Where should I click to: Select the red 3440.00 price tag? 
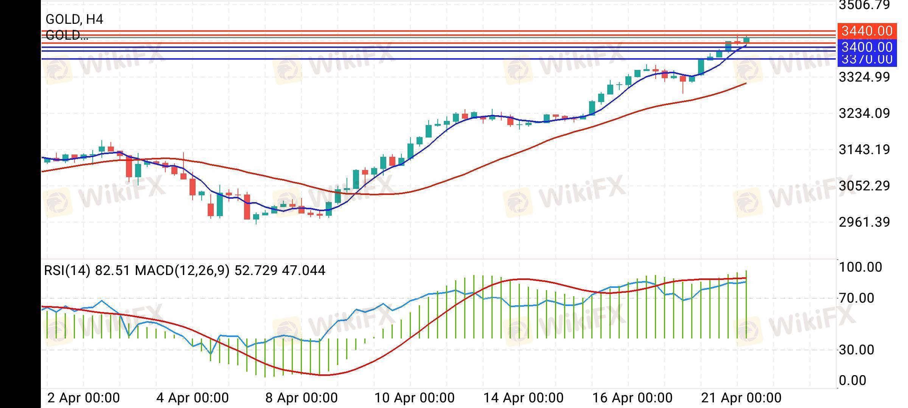(x=867, y=31)
